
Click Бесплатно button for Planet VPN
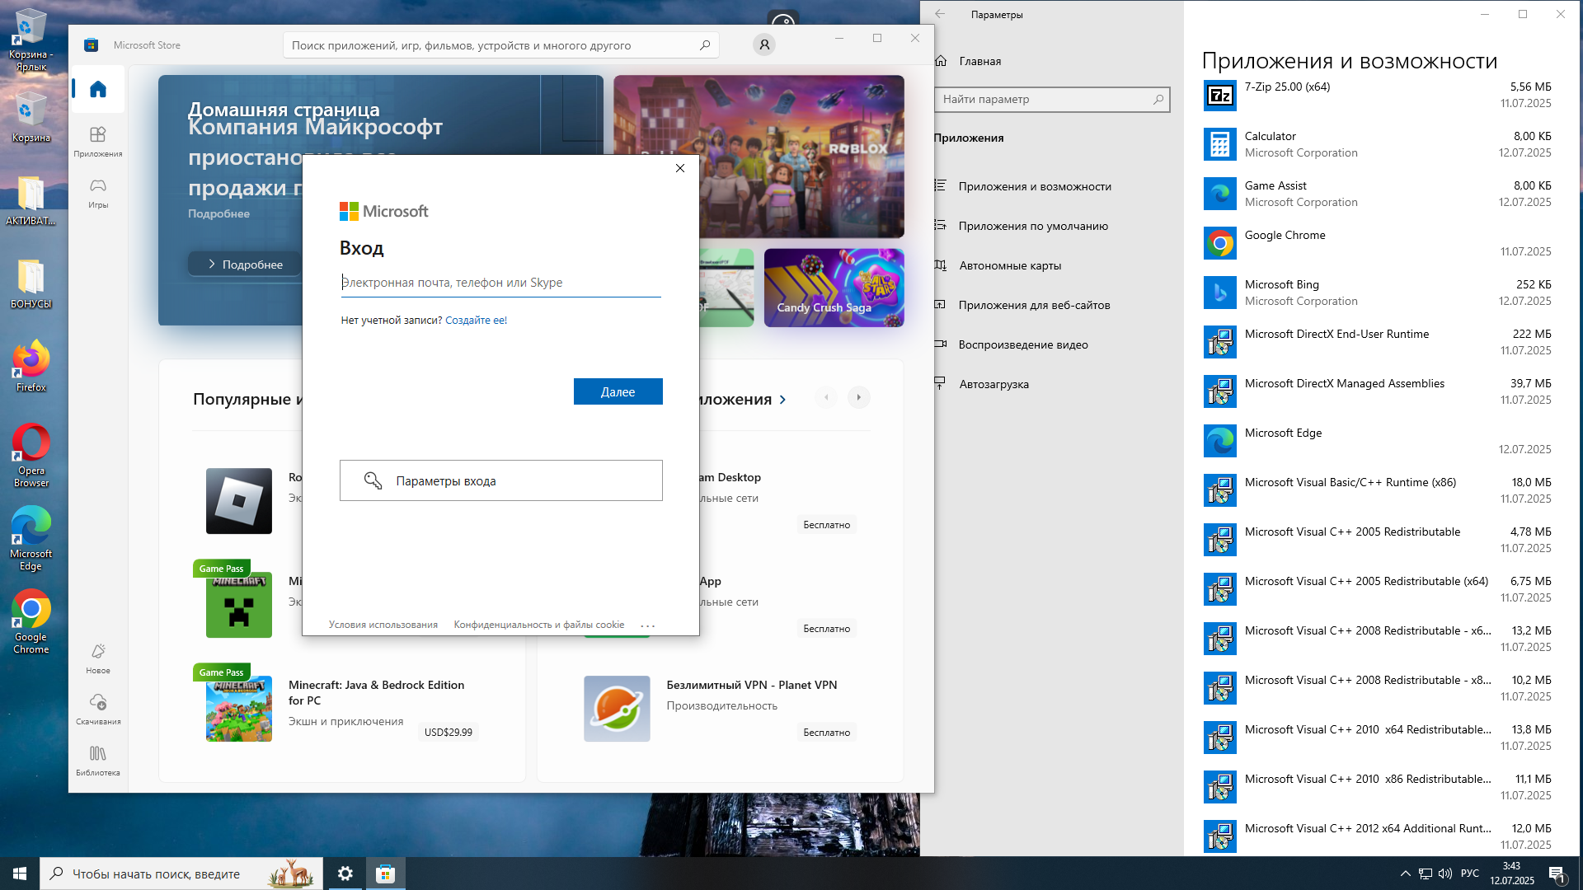pos(826,732)
